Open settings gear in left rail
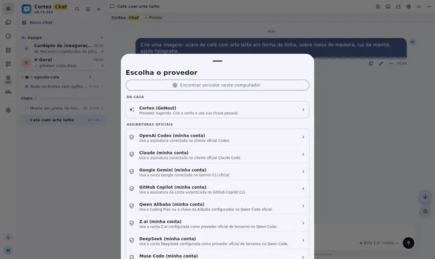Viewport: 435px width, 259px height. click(x=8, y=110)
